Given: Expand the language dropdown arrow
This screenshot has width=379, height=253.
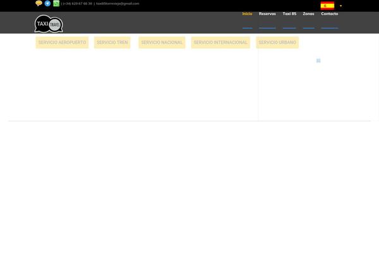Looking at the screenshot, I should point(340,6).
